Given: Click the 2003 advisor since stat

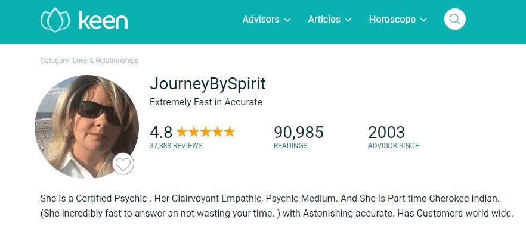Looking at the screenshot, I should click(x=386, y=132).
